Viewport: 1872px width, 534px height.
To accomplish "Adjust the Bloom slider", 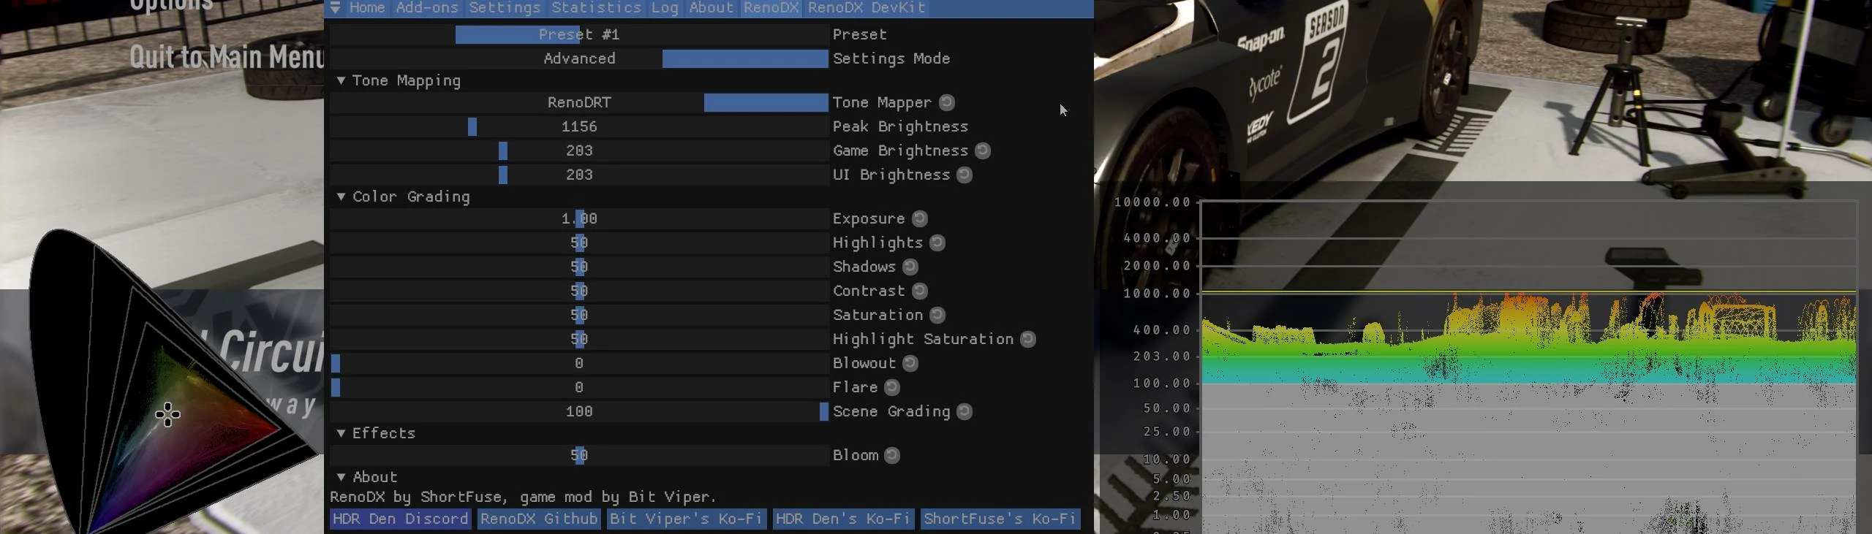I will click(x=579, y=455).
